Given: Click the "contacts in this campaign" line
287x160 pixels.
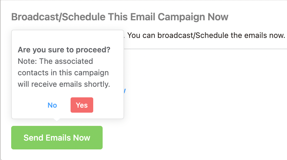Looking at the screenshot, I should coord(63,73).
